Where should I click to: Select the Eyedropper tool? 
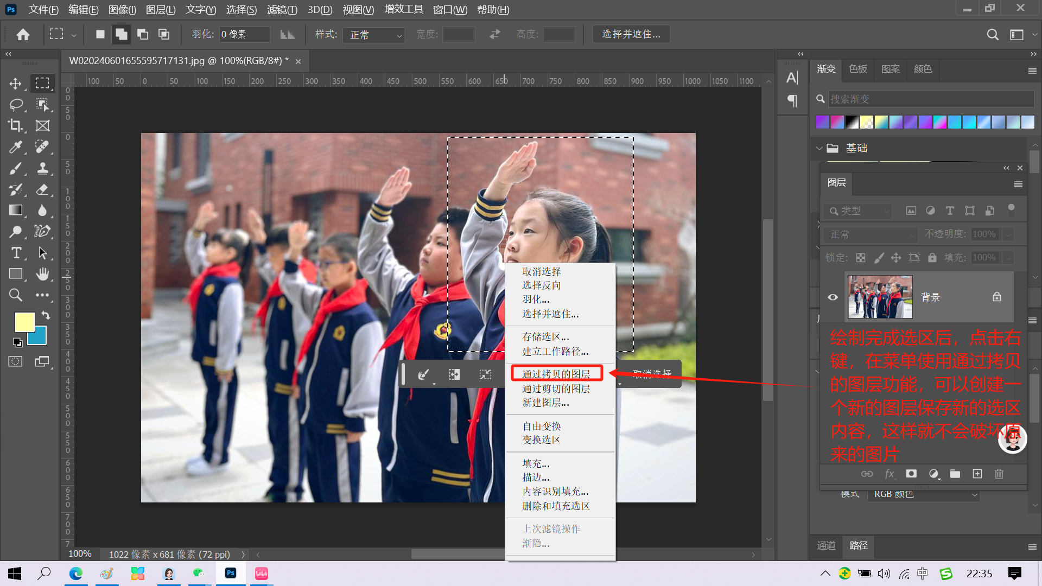[x=15, y=146]
